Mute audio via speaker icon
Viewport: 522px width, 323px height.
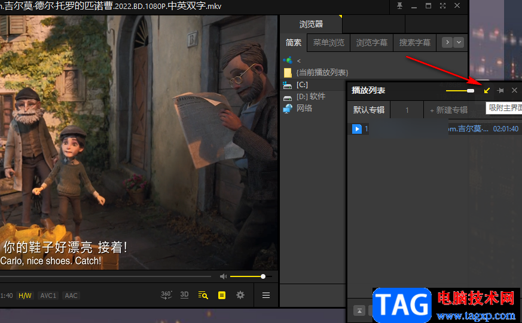click(223, 276)
